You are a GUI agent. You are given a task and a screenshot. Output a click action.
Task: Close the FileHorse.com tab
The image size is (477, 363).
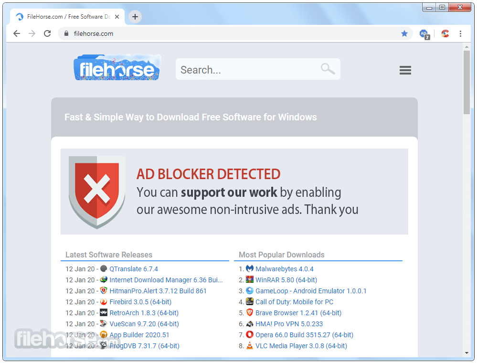point(117,17)
